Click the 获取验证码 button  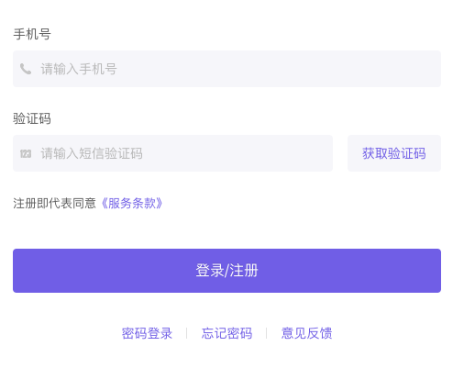point(394,153)
